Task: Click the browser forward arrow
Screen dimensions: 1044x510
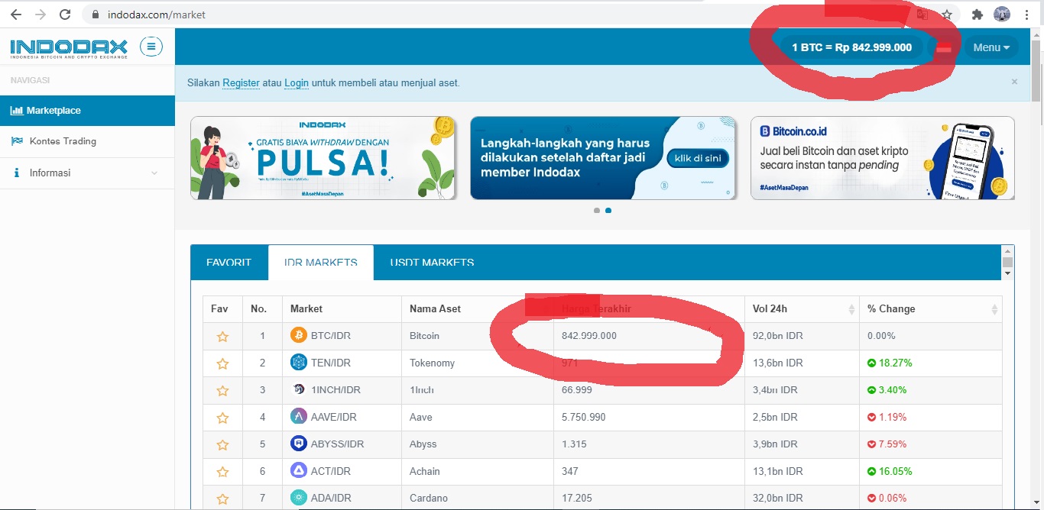Action: [41, 15]
